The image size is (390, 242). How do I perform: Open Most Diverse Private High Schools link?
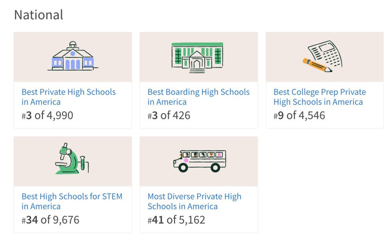tap(194, 202)
